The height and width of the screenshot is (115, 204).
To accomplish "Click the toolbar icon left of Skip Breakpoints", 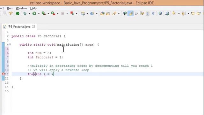I will coord(5,13).
